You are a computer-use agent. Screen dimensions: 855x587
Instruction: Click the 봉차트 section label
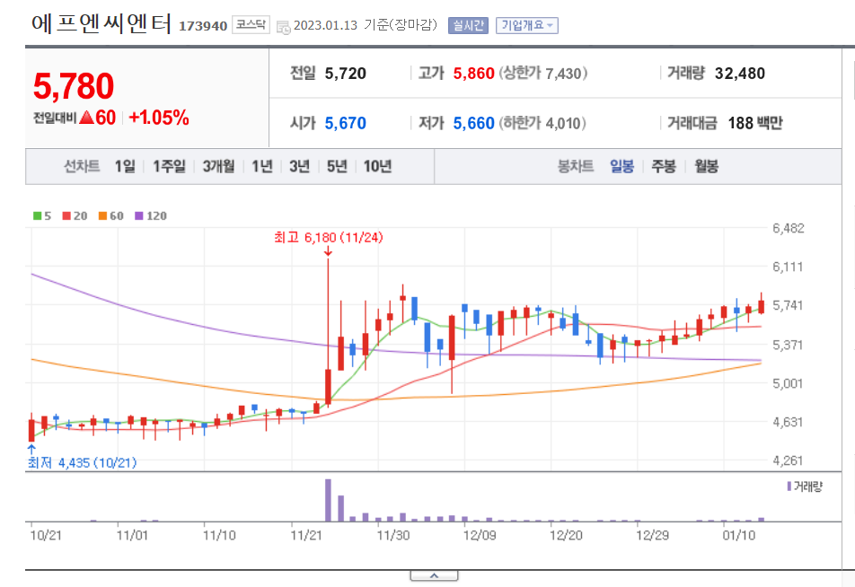click(576, 166)
